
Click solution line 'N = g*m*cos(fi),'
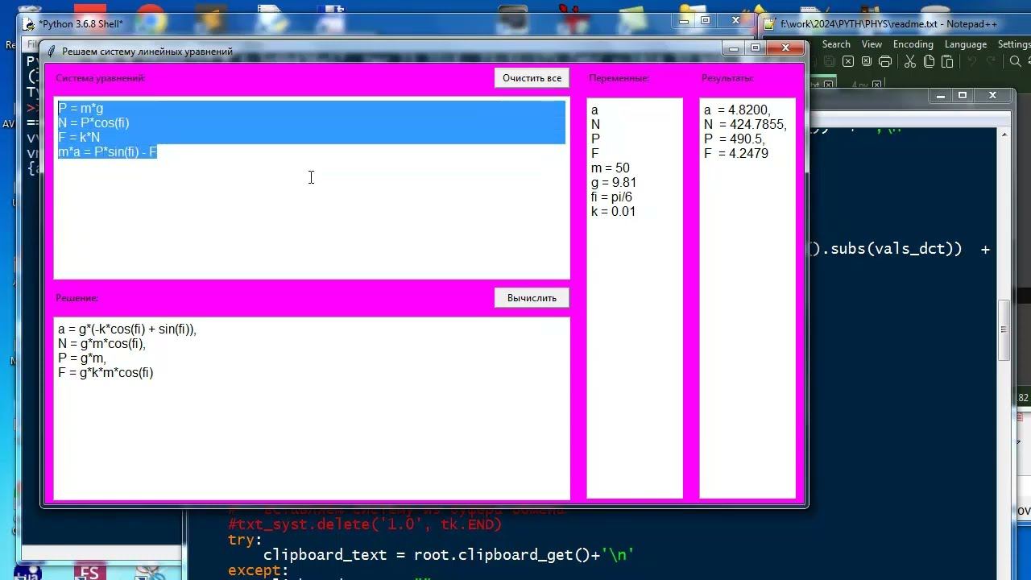point(101,344)
